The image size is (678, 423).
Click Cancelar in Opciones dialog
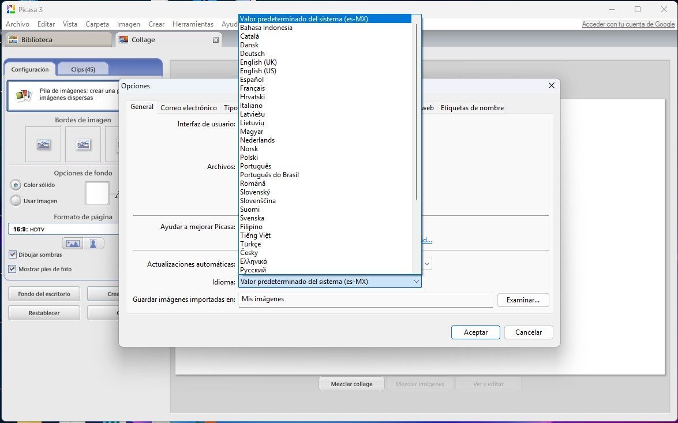click(529, 332)
